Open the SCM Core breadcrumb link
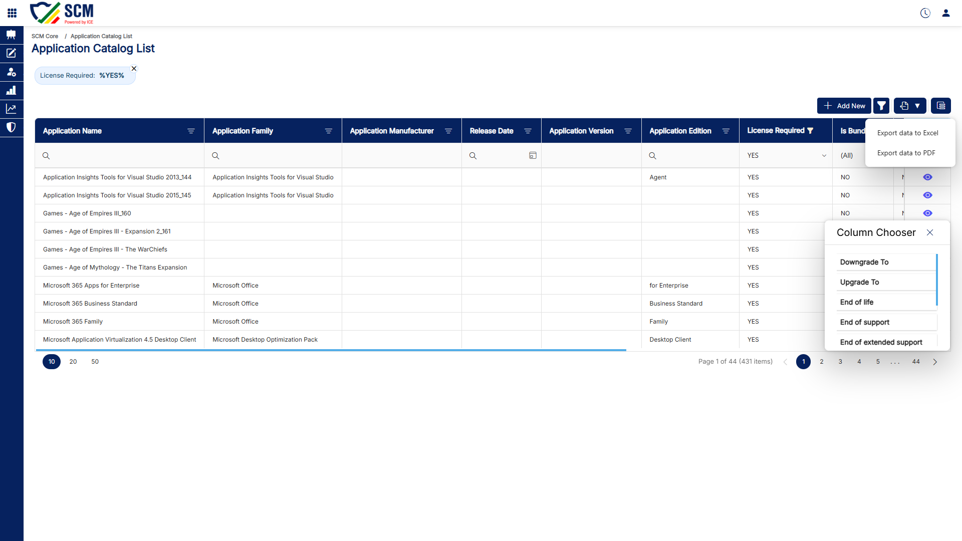Image resolution: width=962 pixels, height=541 pixels. point(45,36)
